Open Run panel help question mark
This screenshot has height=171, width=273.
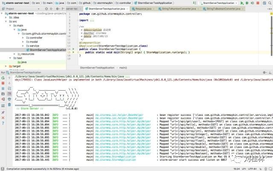pos(3,123)
